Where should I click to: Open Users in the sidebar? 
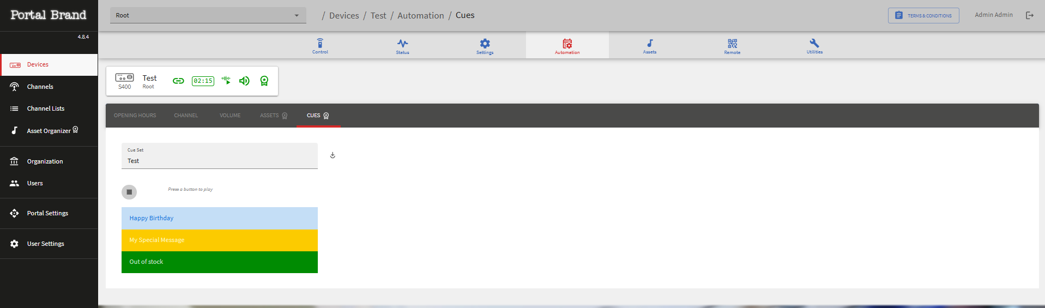(49, 183)
